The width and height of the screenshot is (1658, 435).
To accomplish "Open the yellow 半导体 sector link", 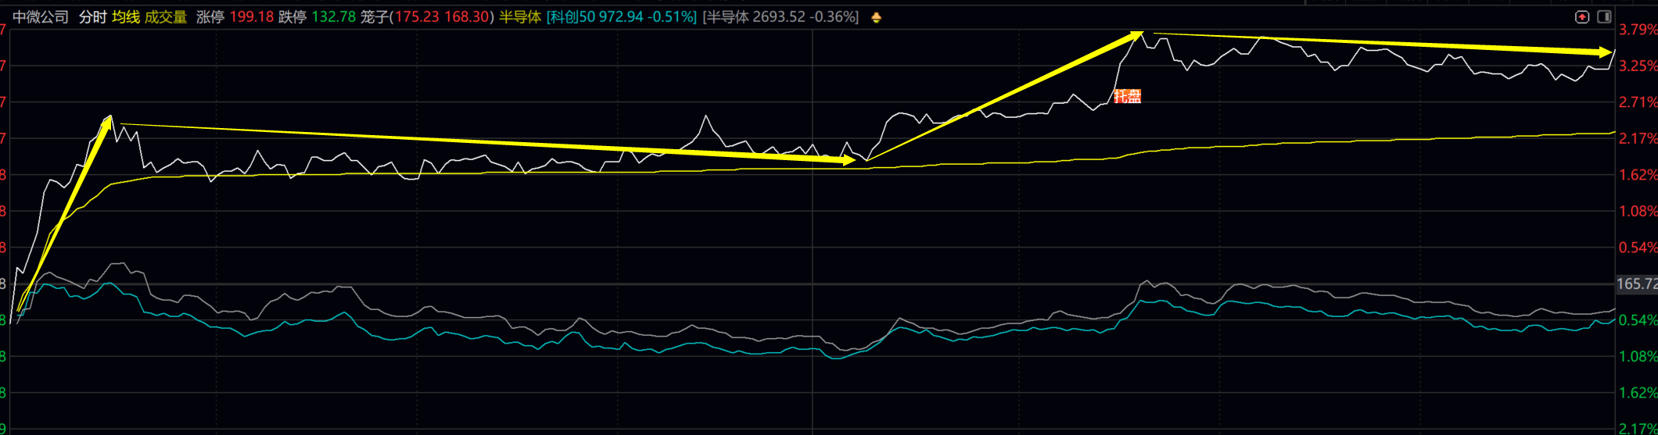I will tap(520, 17).
